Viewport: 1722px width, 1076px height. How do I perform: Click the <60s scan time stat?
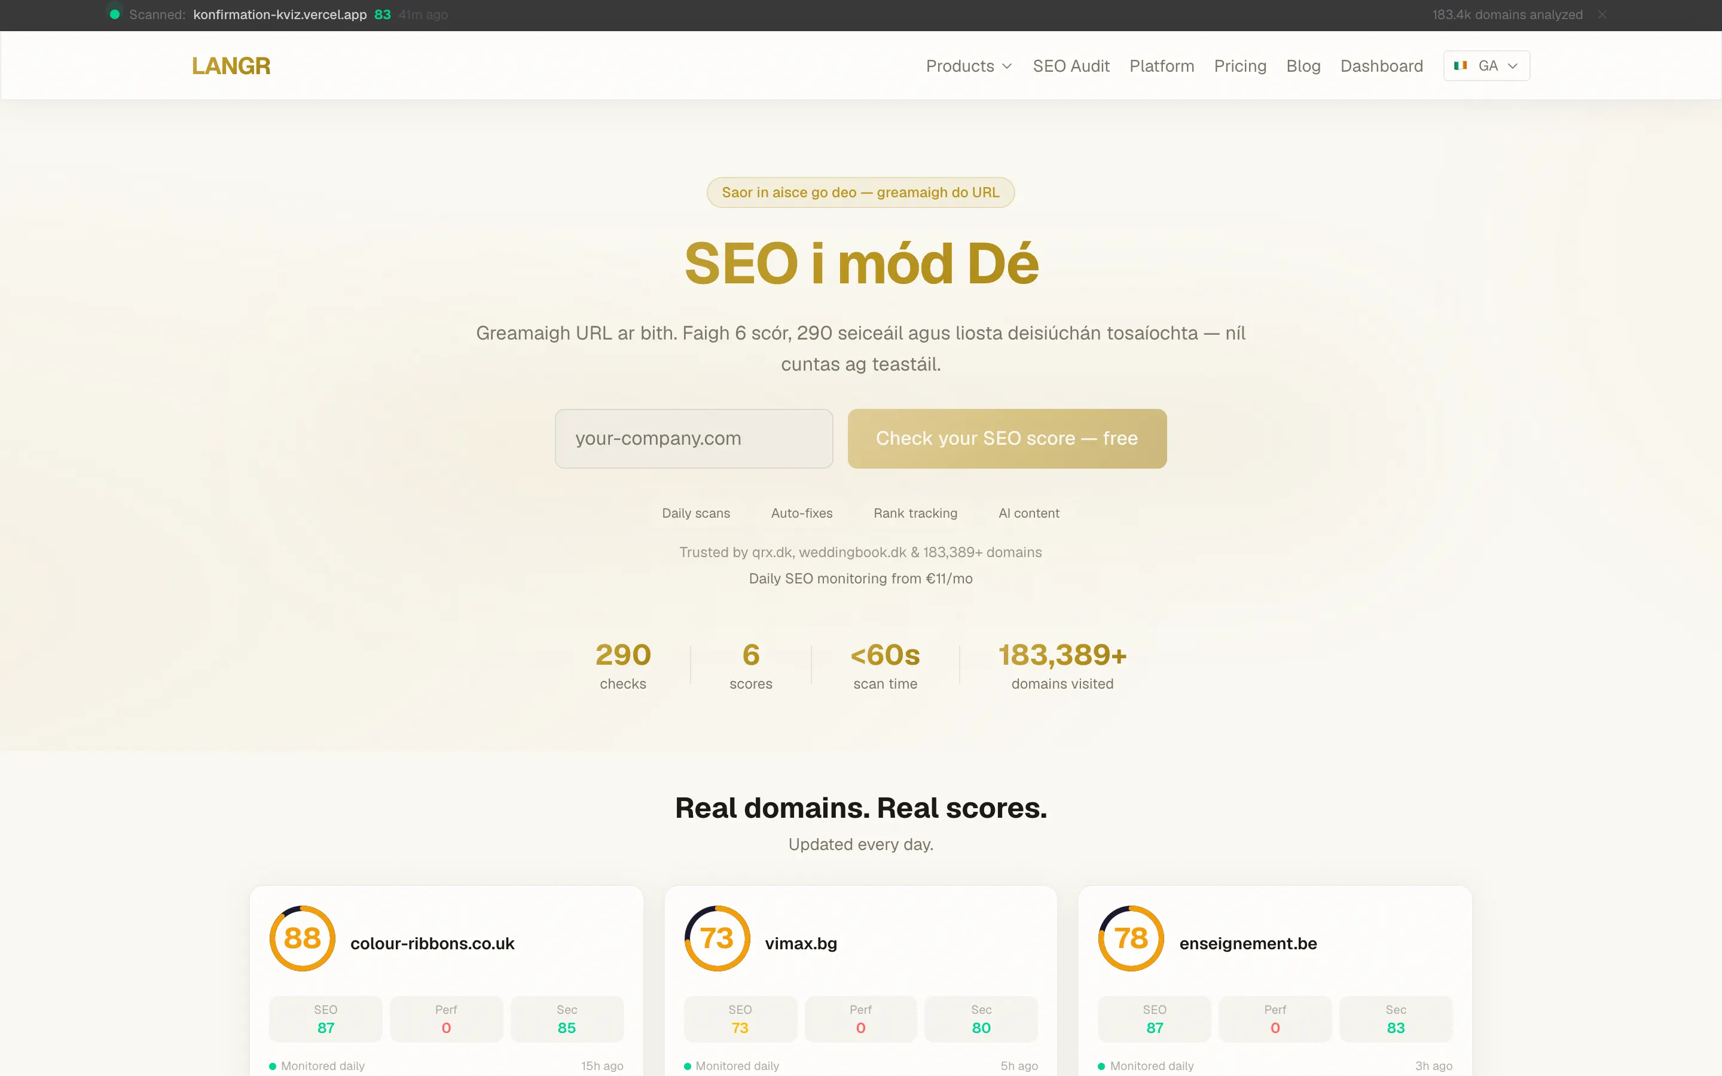[885, 665]
